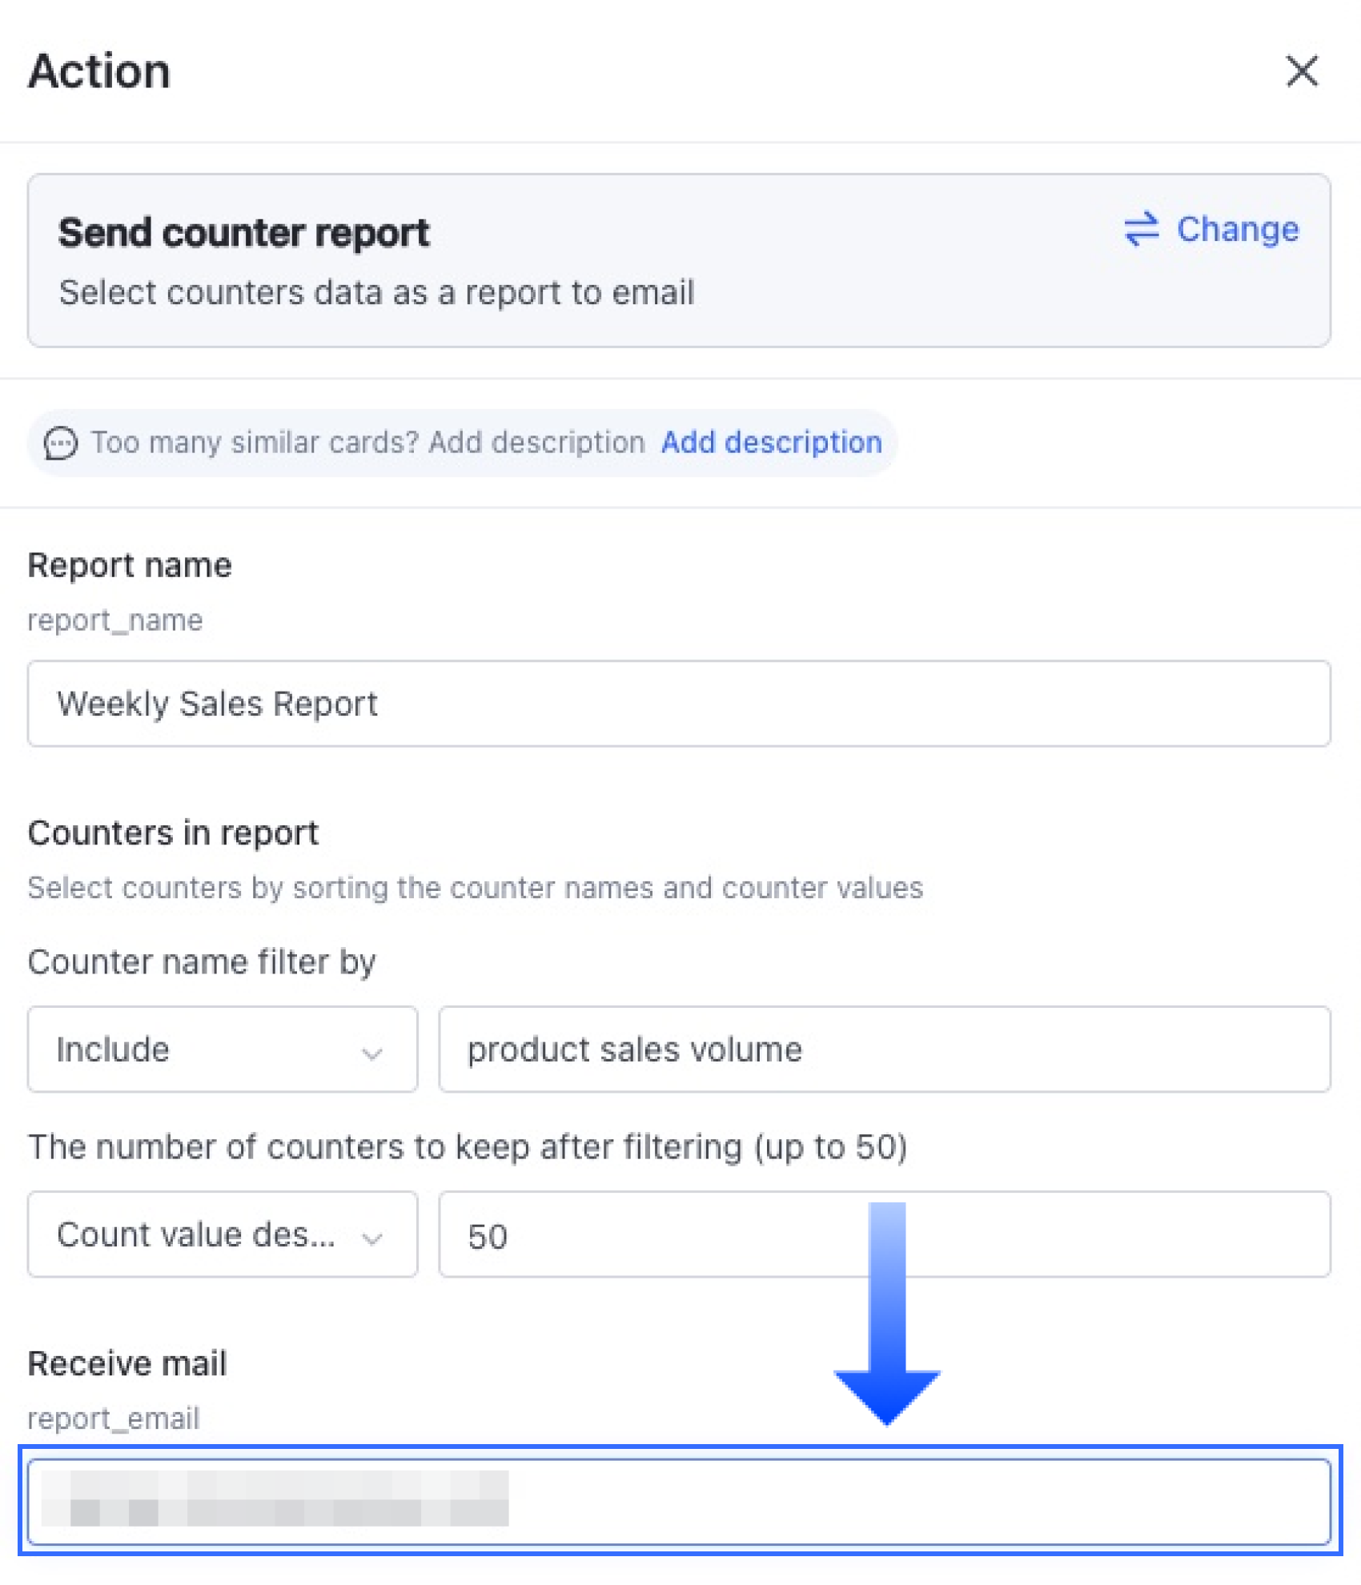The image size is (1361, 1585).
Task: Click the report_name variable text
Action: (x=115, y=620)
